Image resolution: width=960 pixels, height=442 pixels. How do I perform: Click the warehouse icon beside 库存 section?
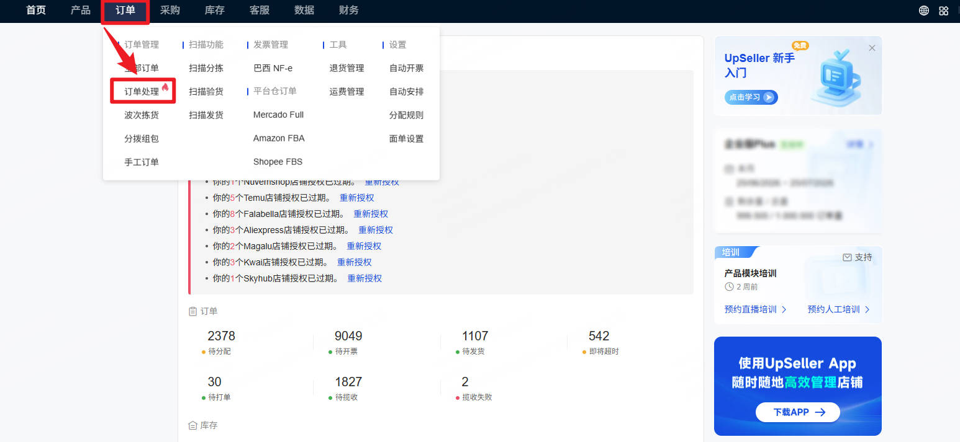[192, 425]
